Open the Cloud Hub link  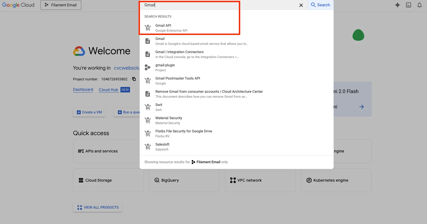click(x=109, y=90)
